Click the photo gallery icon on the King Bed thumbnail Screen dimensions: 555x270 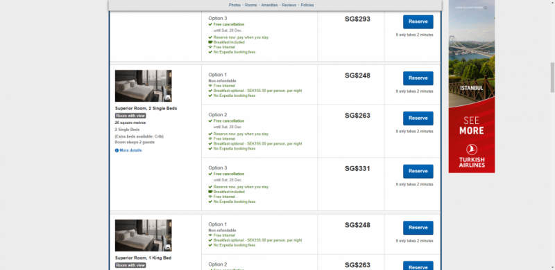pyautogui.click(x=168, y=246)
